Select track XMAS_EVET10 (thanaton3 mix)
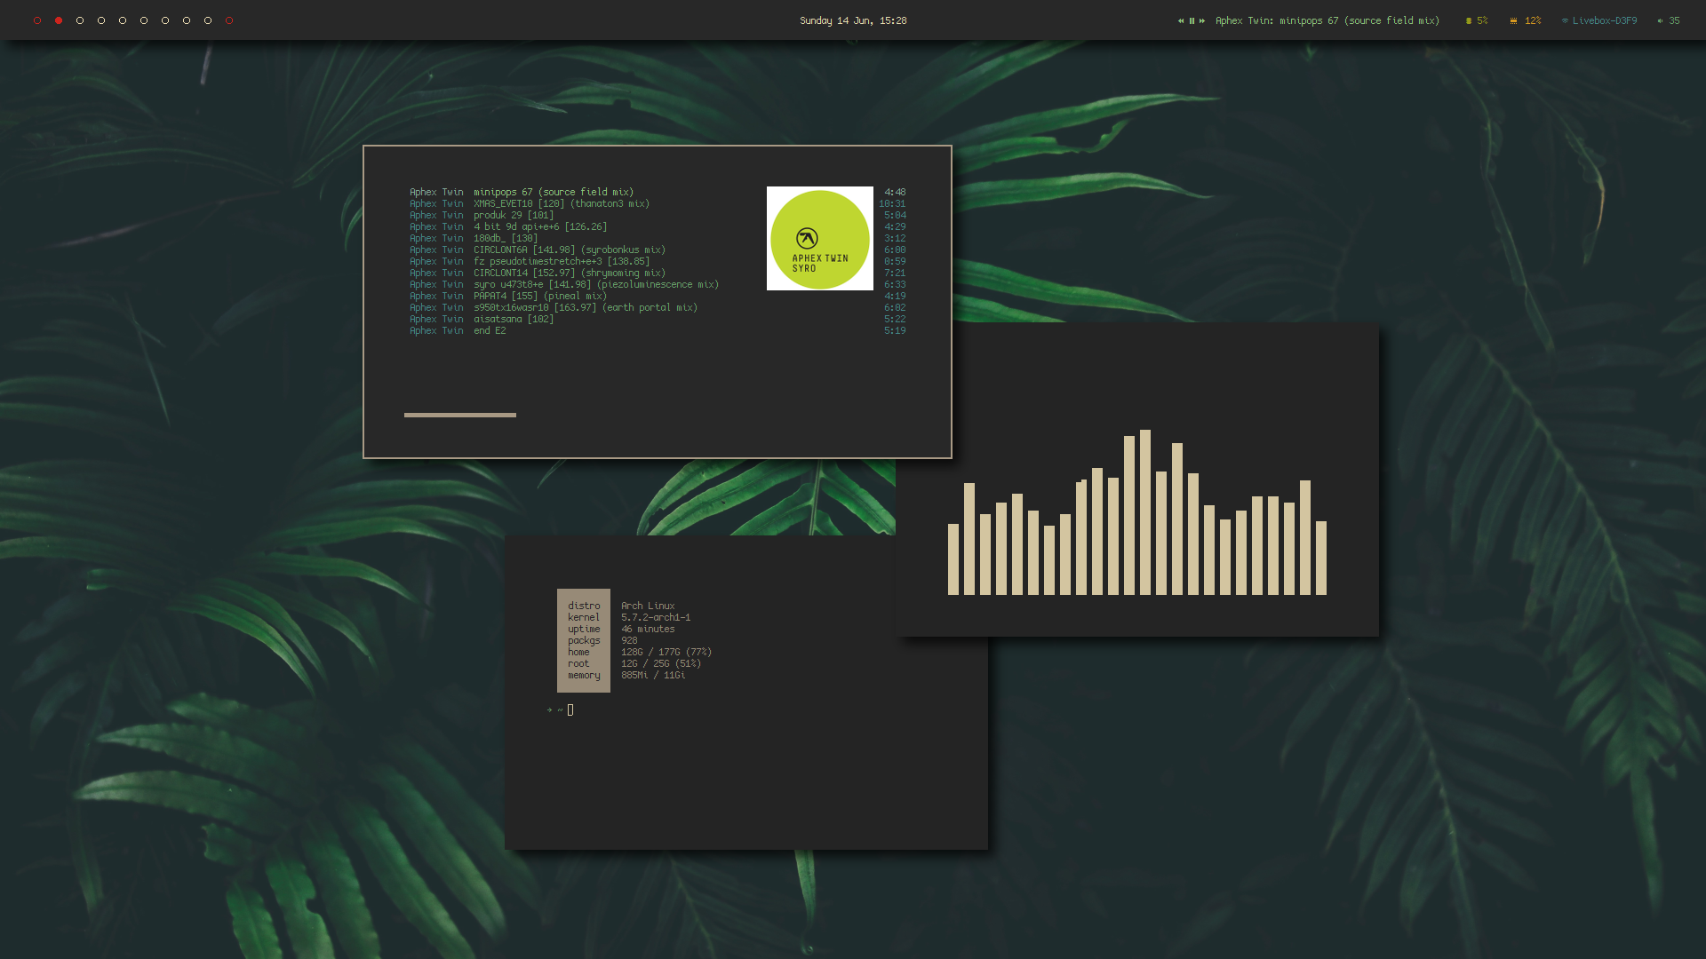Viewport: 1706px width, 959px height. point(561,203)
